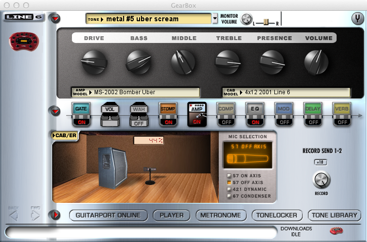Click the empty status message field
The height and width of the screenshot is (242, 367).
tap(141, 233)
